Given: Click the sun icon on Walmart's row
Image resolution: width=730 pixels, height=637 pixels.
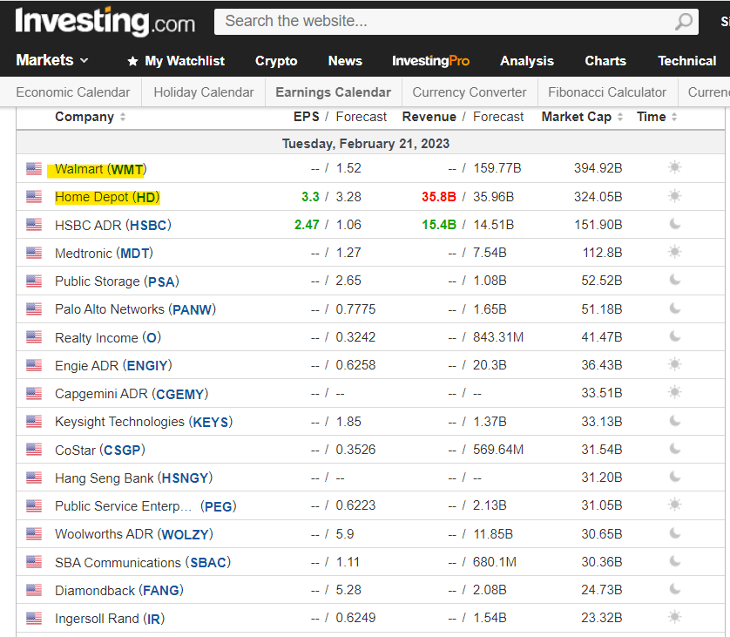Looking at the screenshot, I should 675,168.
